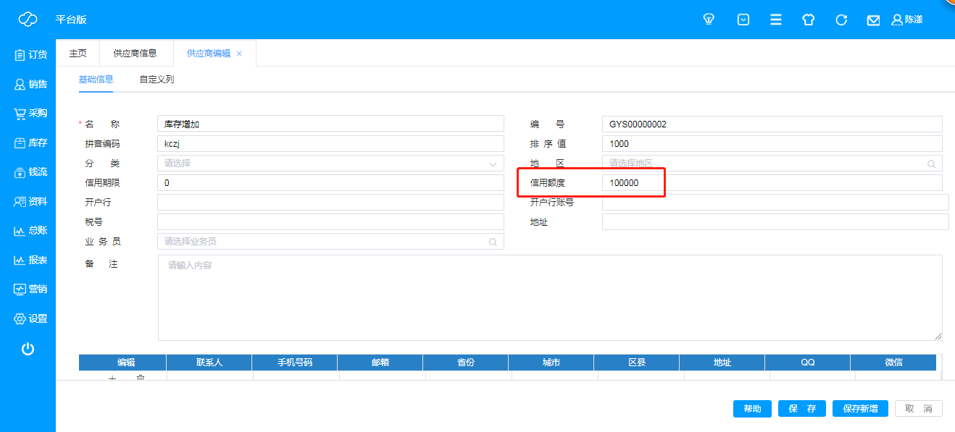Click the 保存 save button
The image size is (955, 432).
802,409
